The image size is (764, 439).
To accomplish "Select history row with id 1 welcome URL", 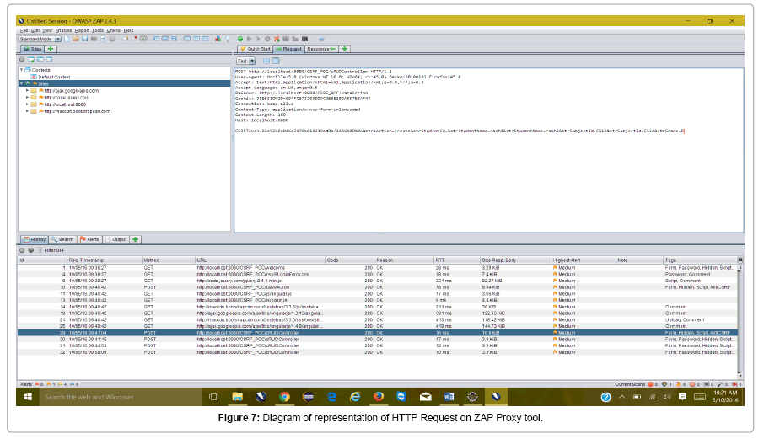I will point(378,268).
